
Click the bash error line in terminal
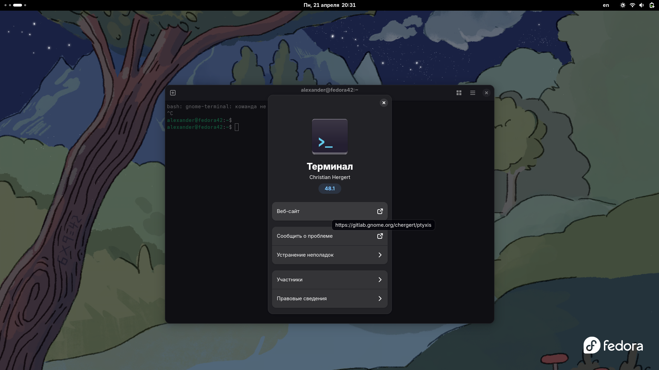[x=217, y=107]
